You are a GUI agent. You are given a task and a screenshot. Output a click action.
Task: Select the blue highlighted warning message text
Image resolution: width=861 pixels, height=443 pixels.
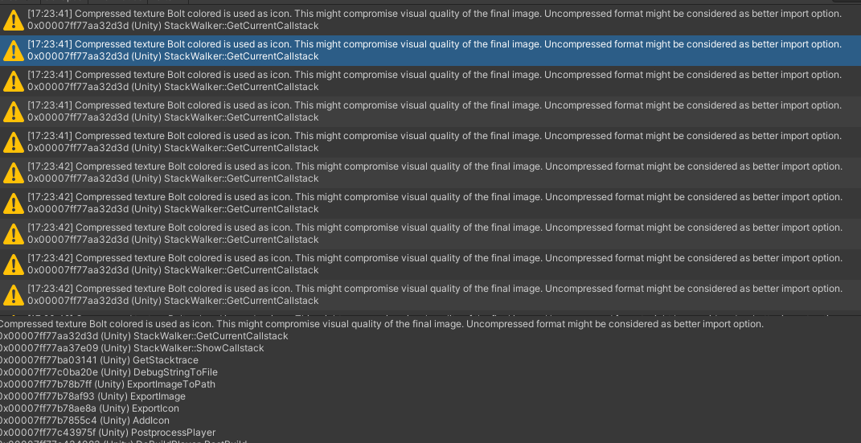434,44
